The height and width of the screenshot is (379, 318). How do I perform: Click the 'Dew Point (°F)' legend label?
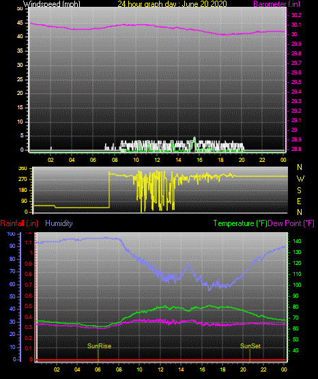pyautogui.click(x=291, y=223)
